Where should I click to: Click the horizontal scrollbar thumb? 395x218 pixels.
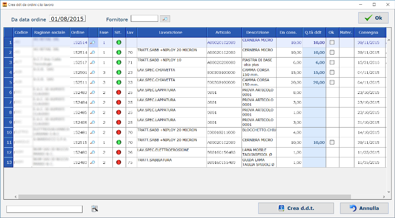184,197
